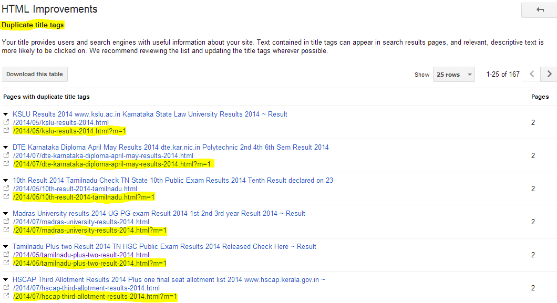Download this table

coord(35,74)
